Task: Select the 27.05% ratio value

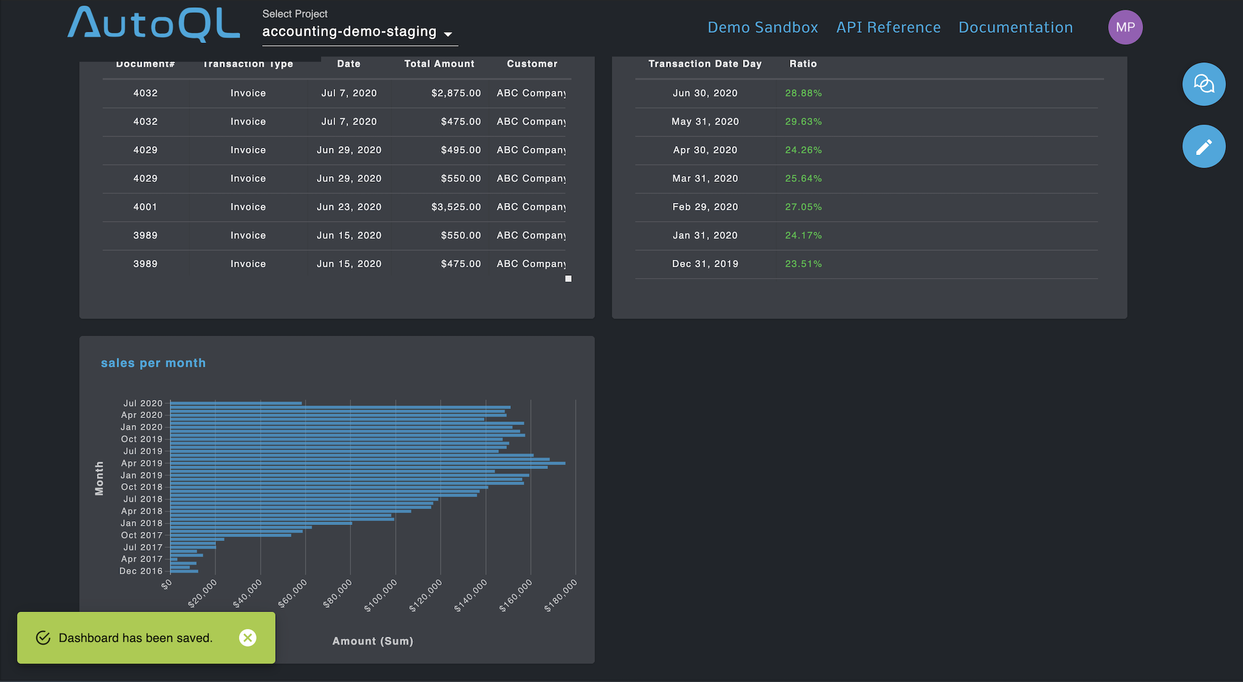Action: tap(803, 207)
